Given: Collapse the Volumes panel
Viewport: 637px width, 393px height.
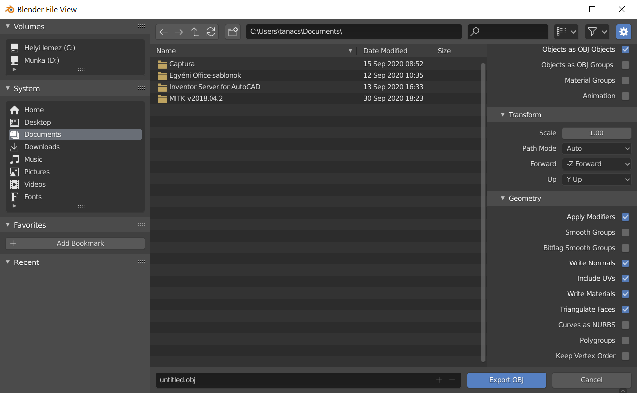Looking at the screenshot, I should 8,26.
